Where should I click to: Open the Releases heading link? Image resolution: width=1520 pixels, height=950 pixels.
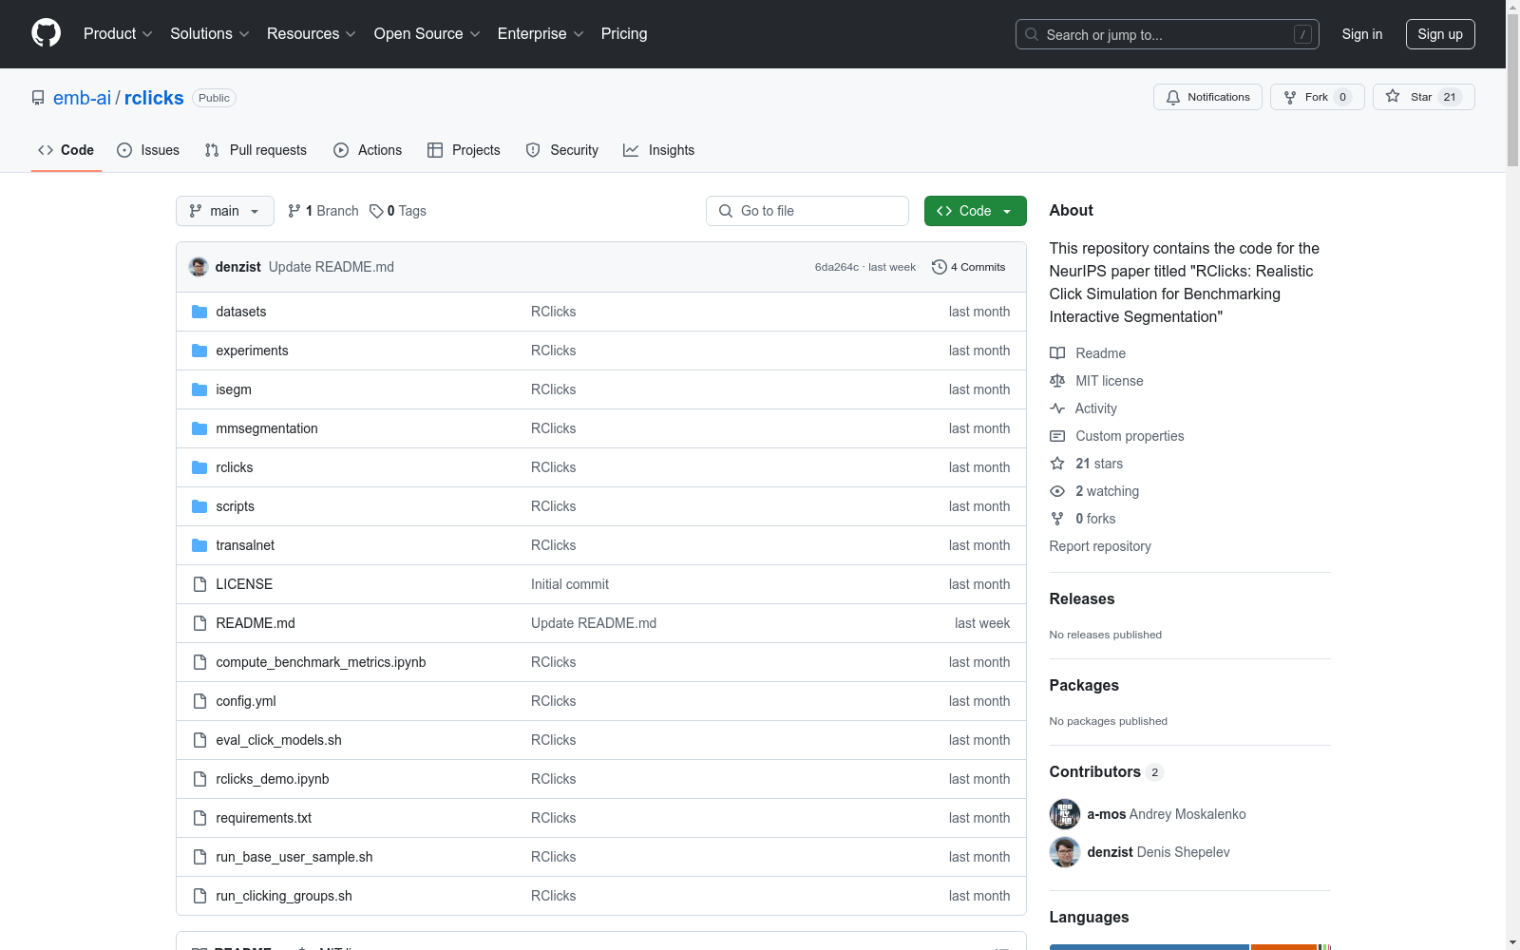1082,598
